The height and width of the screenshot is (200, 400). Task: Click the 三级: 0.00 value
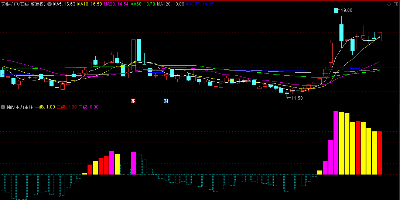click(x=89, y=107)
